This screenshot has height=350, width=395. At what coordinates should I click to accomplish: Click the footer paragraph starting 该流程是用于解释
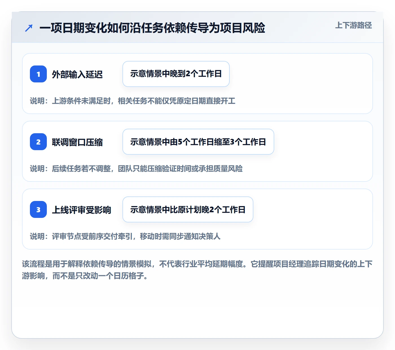pyautogui.click(x=197, y=270)
